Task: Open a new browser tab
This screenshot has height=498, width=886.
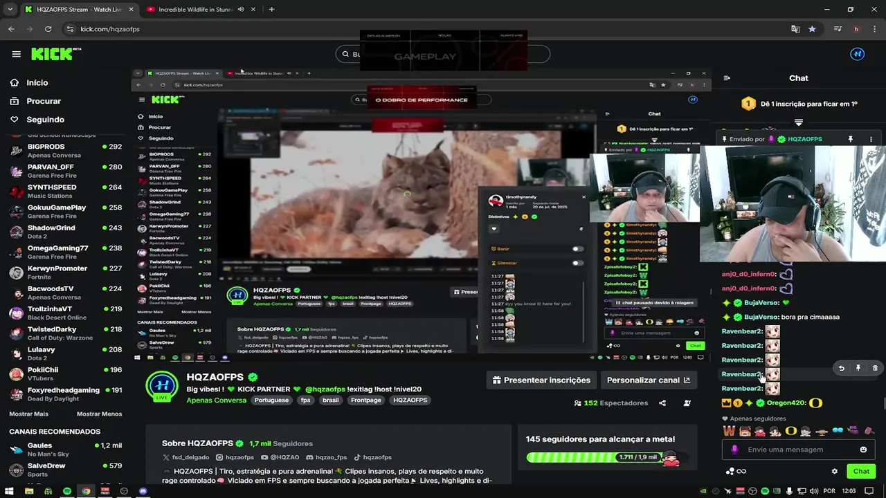Action: 271,9
